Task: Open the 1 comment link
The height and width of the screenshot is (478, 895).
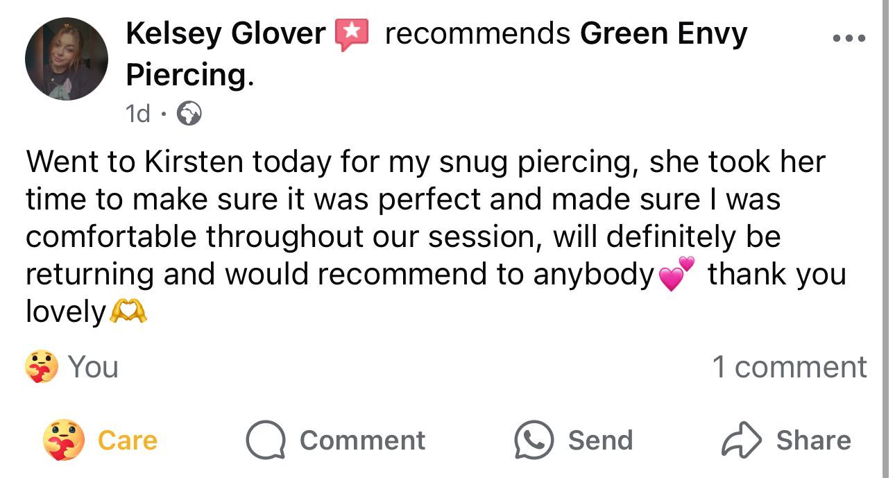Action: point(789,367)
